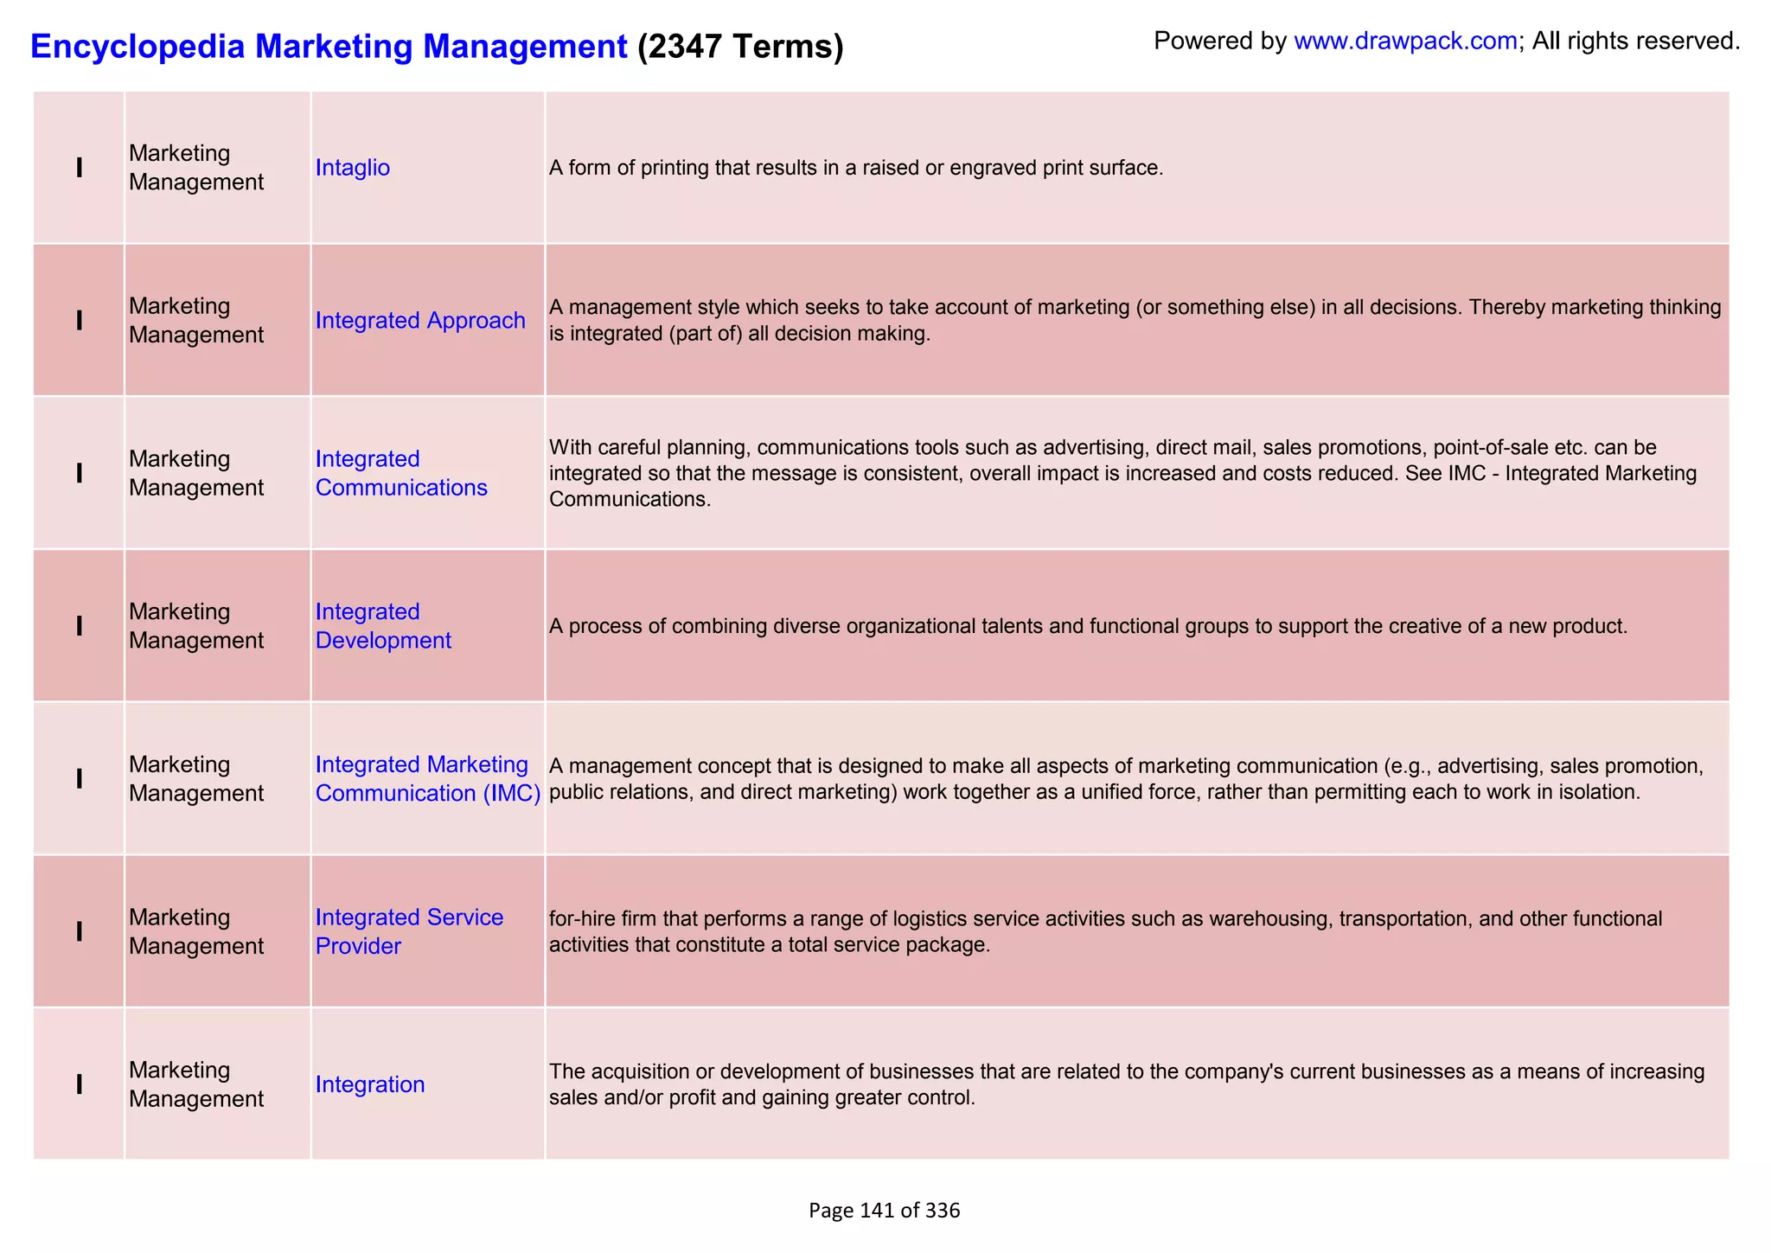Select Integrated Service Provider definition text

click(1106, 931)
